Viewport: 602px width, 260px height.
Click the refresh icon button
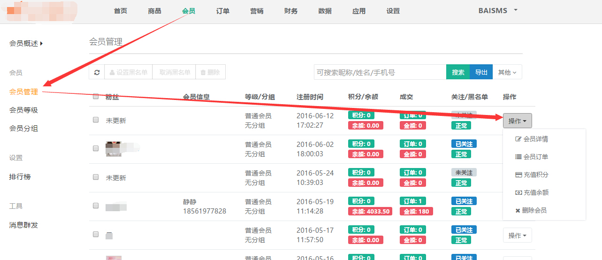[97, 72]
